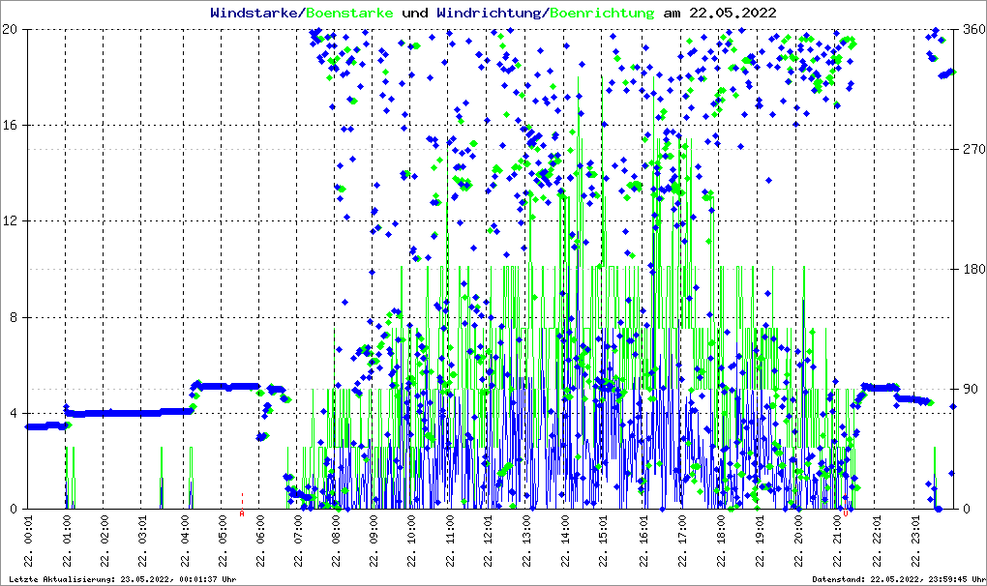987x586 pixels.
Task: Click the blue Windstarke title label
Action: [255, 14]
